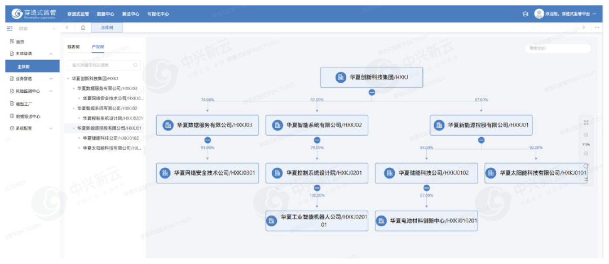The width and height of the screenshot is (609, 264).
Task: Collapse 华夏创新科技集团/HXKJ tree arrow
Action: pyautogui.click(x=68, y=79)
